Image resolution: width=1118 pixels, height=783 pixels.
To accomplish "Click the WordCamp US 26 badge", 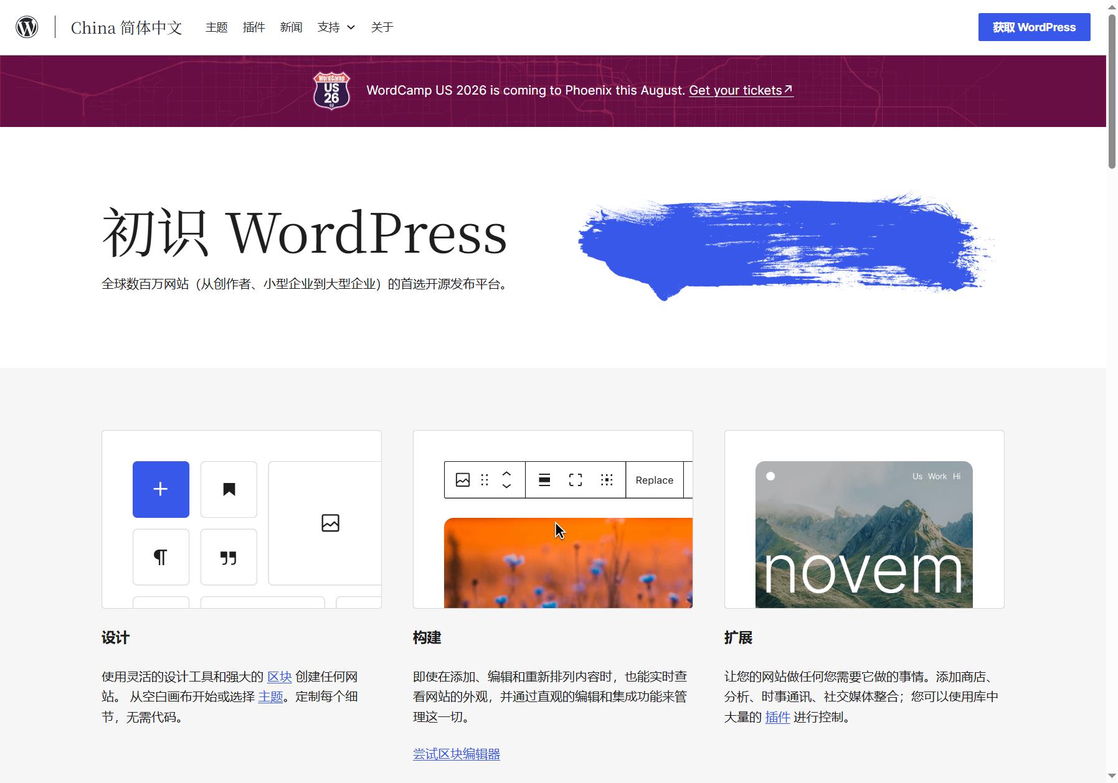I will click(331, 91).
